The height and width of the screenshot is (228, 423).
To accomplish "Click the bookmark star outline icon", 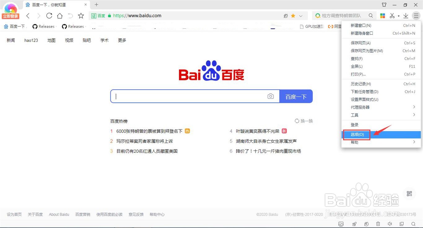I will [81, 16].
